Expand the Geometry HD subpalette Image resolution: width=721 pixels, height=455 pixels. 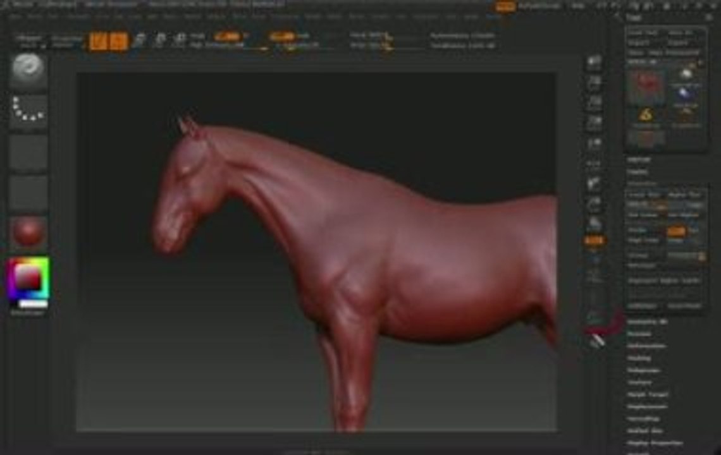(x=647, y=322)
